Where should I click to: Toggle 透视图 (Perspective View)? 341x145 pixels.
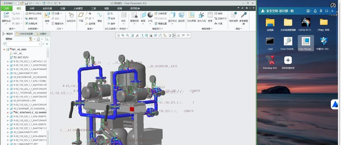coord(181,17)
